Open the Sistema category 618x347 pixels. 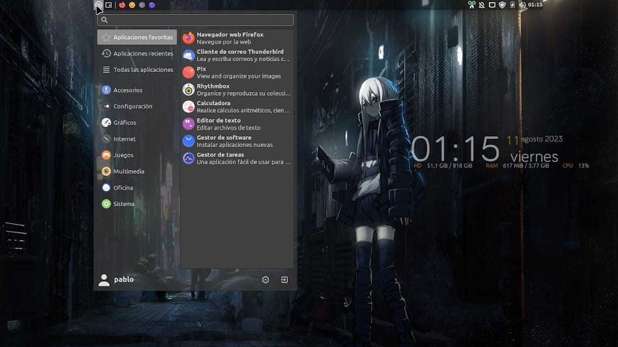point(137,204)
